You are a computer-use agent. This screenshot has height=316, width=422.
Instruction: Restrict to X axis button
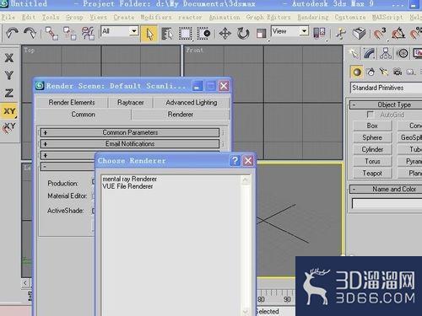[x=9, y=58]
